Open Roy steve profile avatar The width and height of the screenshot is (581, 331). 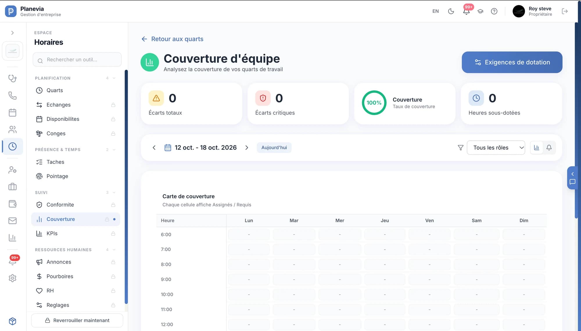(519, 11)
